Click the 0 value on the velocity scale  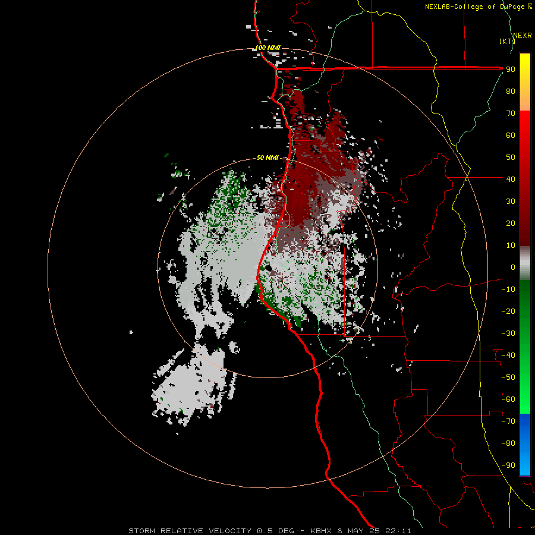click(x=513, y=267)
